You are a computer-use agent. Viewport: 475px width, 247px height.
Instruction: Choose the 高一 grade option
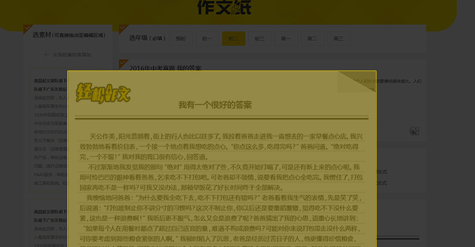(x=286, y=39)
